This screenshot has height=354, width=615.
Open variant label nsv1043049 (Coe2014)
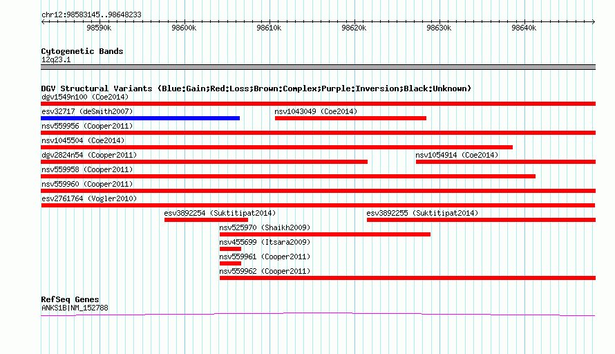(x=316, y=111)
